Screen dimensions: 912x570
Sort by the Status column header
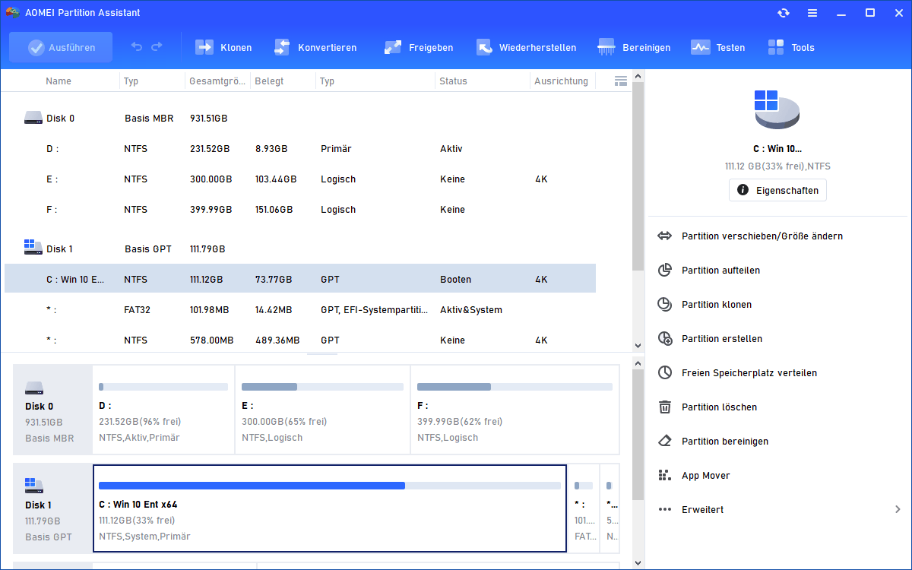tap(453, 81)
